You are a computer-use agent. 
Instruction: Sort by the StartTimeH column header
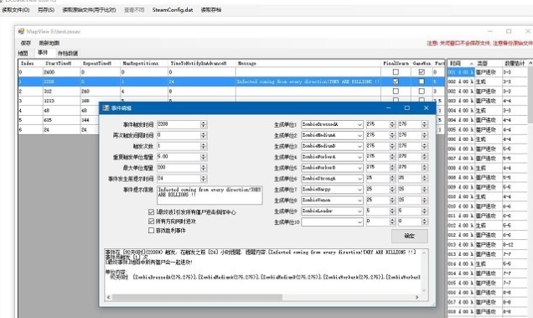[x=62, y=63]
